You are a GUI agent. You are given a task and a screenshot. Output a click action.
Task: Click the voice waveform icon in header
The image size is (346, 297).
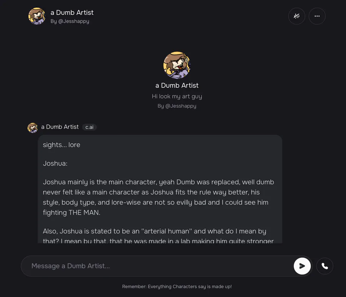point(296,16)
